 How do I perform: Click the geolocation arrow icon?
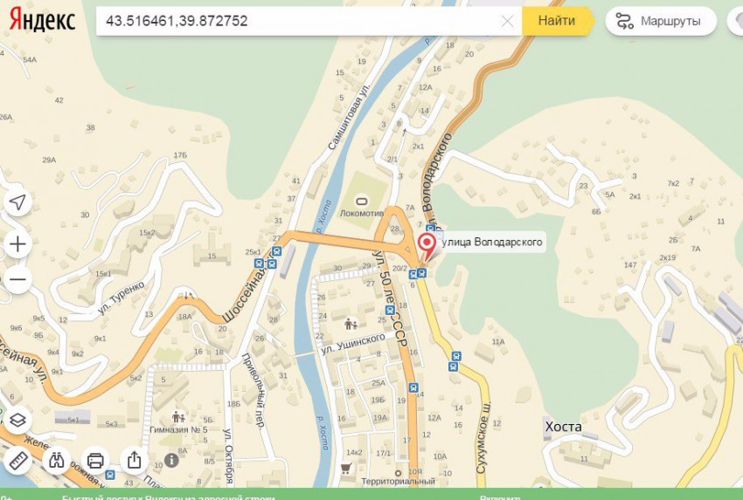[x=17, y=202]
